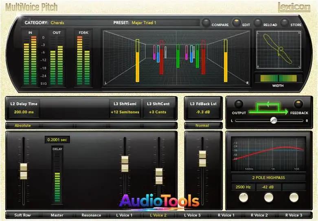Enable the OUTPUT routing button
318x221 pixels.
239,104
